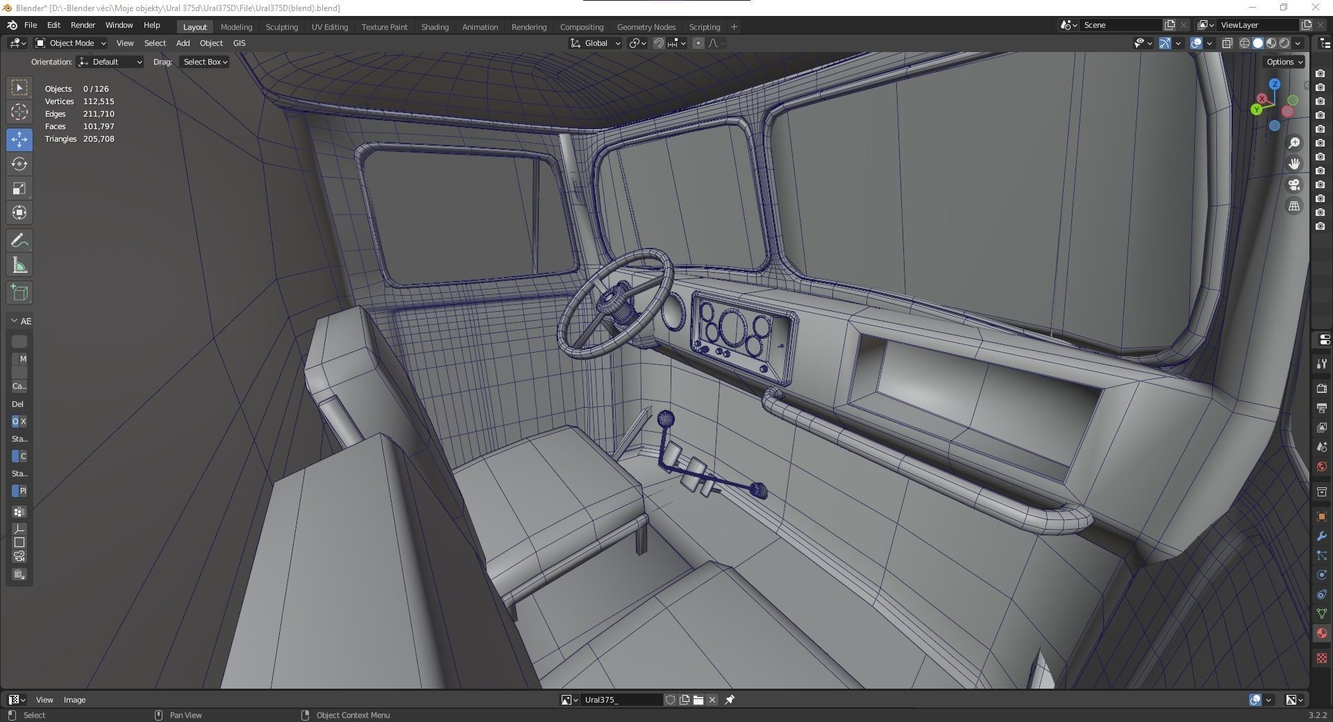Select the Annotate tool

[19, 241]
